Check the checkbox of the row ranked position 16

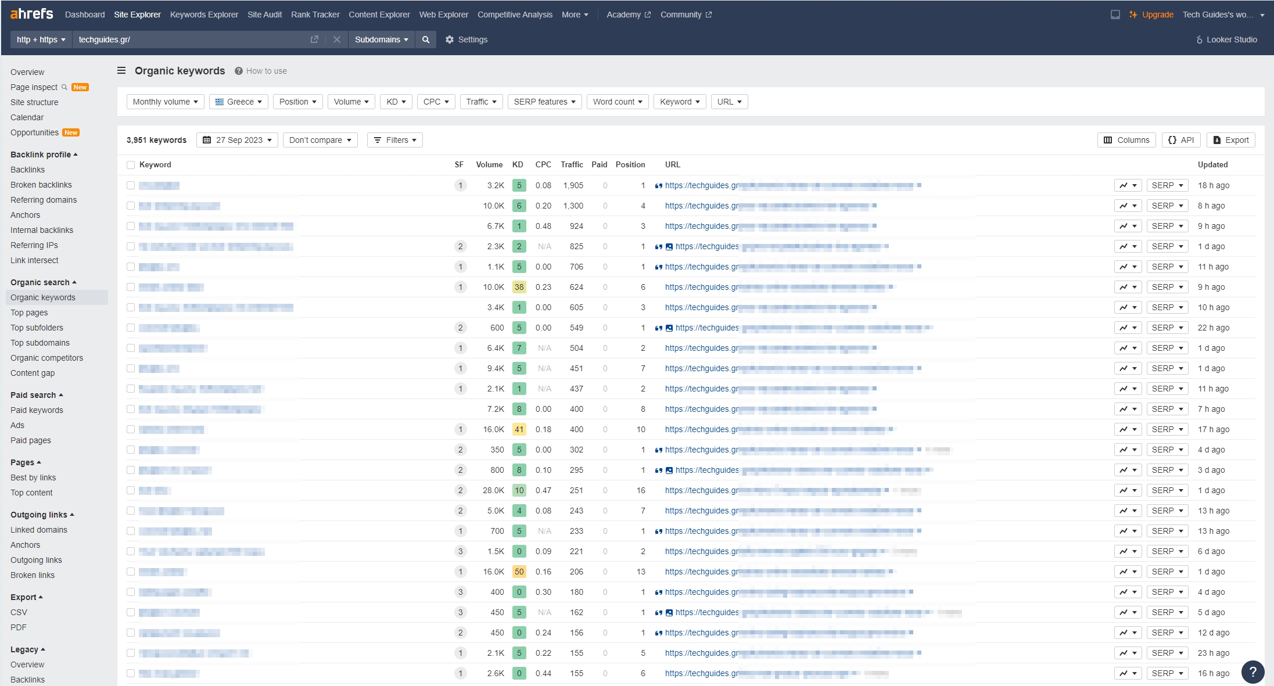(131, 490)
